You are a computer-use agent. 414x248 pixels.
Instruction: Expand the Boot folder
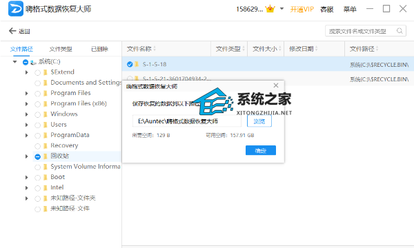click(x=26, y=177)
